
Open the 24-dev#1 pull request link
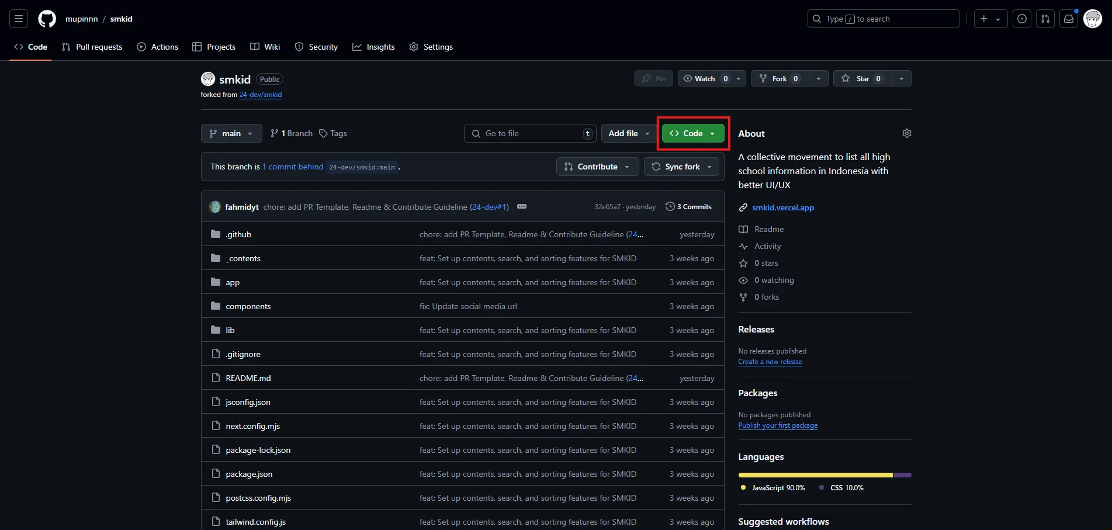[x=489, y=207]
